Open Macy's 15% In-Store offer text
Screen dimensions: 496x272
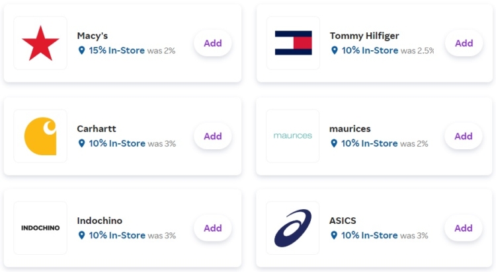tap(116, 50)
